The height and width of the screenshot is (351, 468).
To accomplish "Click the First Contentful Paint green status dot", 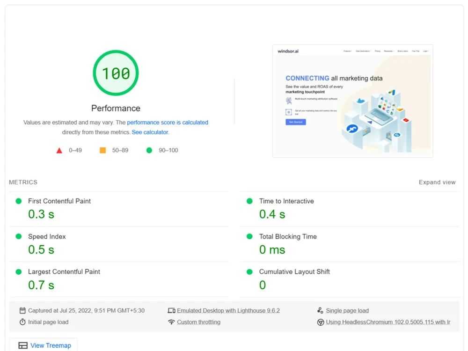I will pos(19,201).
